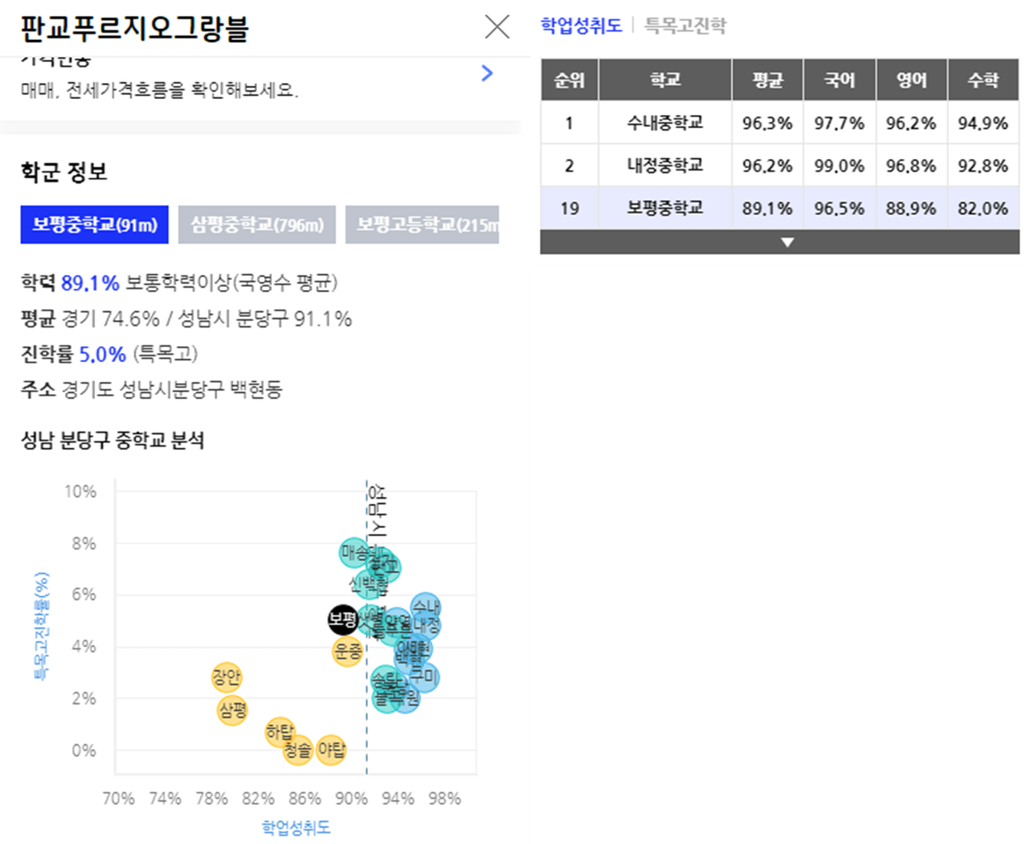Select 내정중학교 row in ranking table
1024x844 pixels.
coord(780,165)
